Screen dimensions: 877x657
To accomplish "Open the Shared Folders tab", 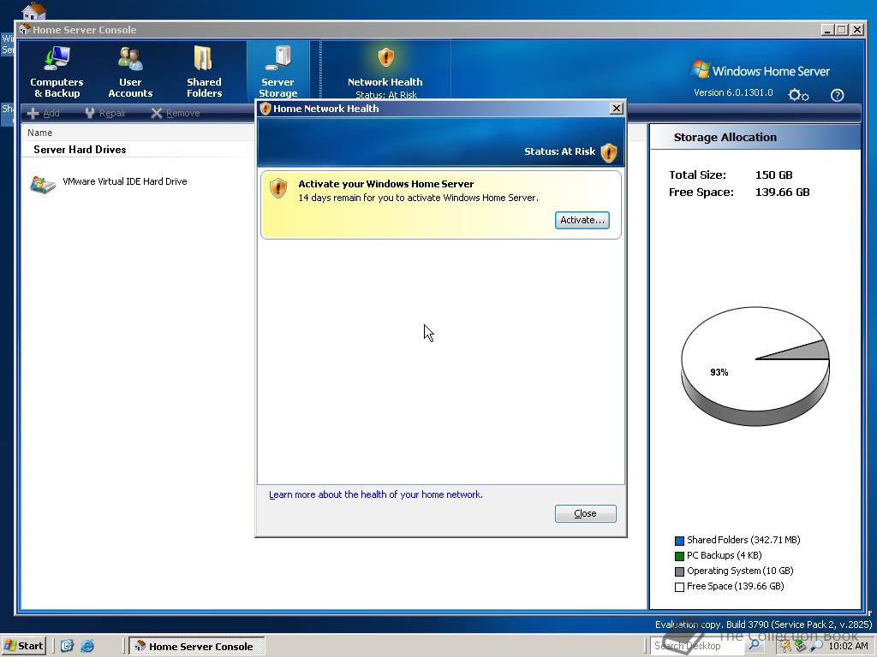I will 204,72.
